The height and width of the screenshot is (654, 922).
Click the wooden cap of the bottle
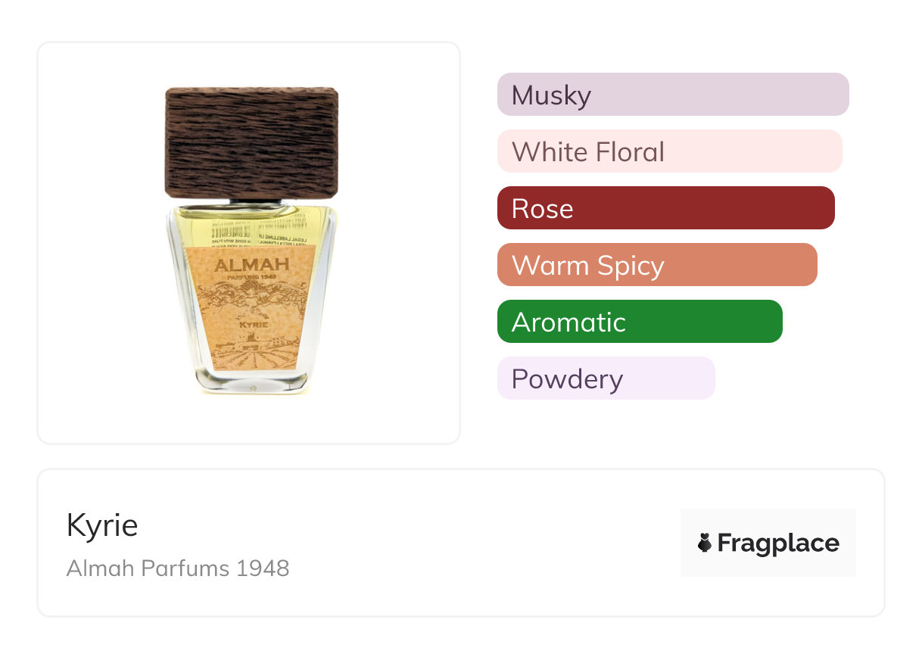[251, 142]
